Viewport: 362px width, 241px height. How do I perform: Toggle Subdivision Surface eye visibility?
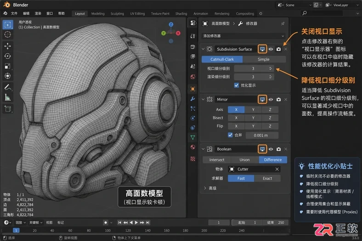pyautogui.click(x=271, y=49)
